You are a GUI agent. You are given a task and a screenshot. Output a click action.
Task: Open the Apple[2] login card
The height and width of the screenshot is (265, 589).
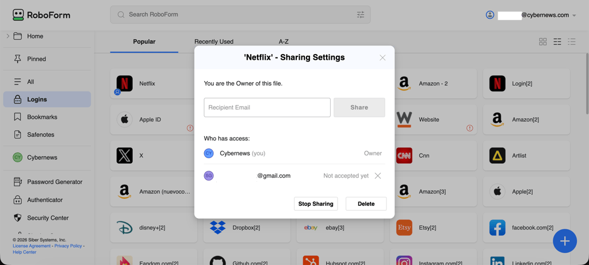527,191
